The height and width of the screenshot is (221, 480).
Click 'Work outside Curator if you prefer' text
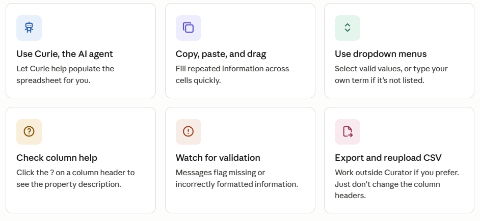tap(397, 173)
